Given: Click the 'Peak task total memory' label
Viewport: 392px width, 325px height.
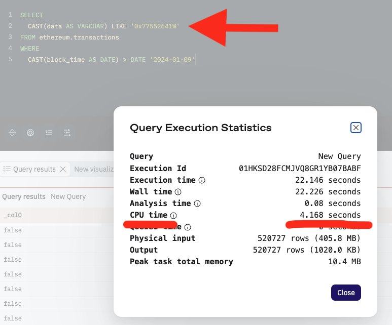Looking at the screenshot, I should pos(181,262).
